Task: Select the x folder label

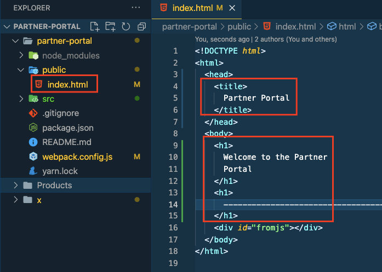Action: click(x=39, y=200)
